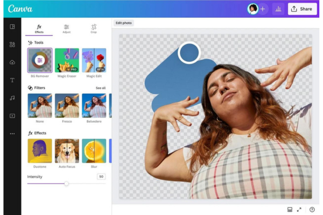The width and height of the screenshot is (323, 215).
Task: Add collaborator with the plus button
Action: [x=263, y=9]
